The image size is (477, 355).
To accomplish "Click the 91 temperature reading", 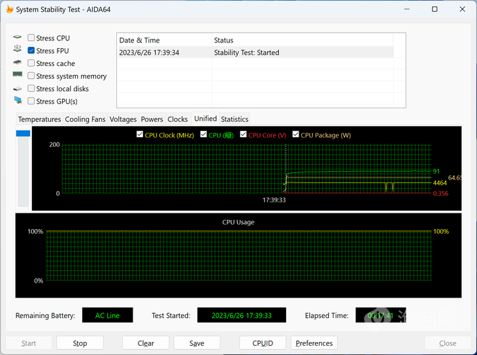I will (x=436, y=171).
